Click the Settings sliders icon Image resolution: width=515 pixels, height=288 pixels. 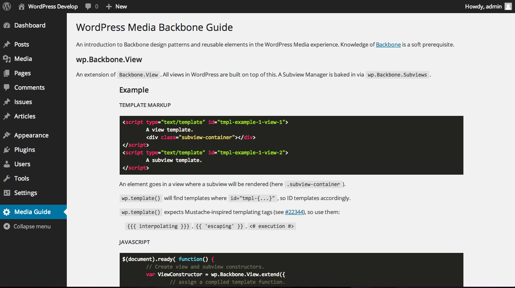[7, 193]
